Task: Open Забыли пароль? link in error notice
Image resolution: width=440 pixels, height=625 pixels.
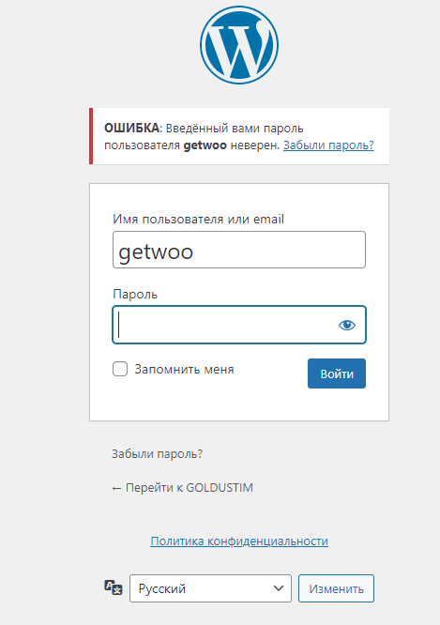Action: (328, 145)
